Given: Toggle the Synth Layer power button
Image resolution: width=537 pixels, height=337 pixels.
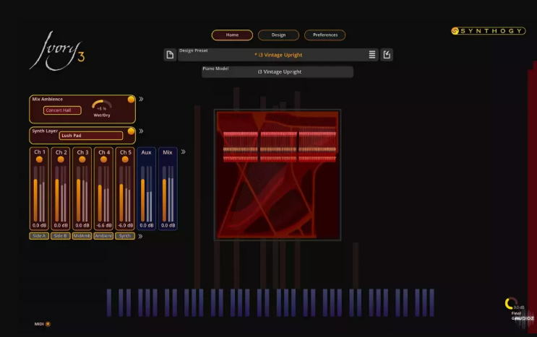Looking at the screenshot, I should 131,131.
